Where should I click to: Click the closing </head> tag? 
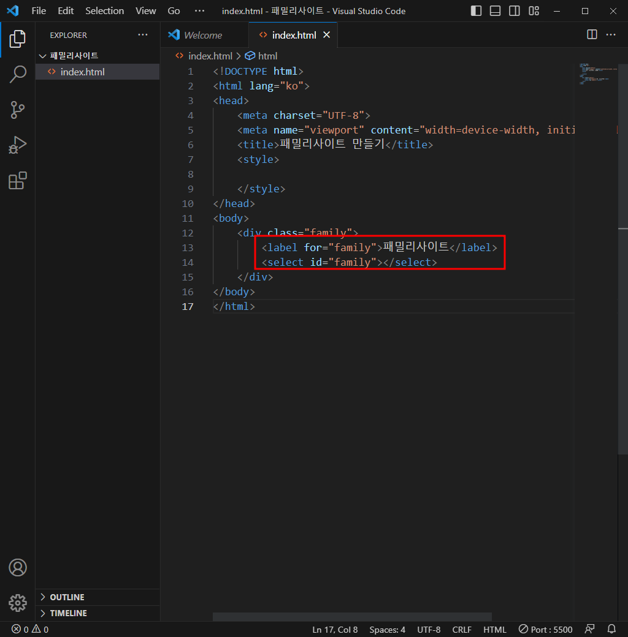pyautogui.click(x=234, y=203)
